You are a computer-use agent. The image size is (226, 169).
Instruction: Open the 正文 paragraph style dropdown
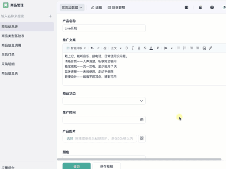tap(116, 48)
